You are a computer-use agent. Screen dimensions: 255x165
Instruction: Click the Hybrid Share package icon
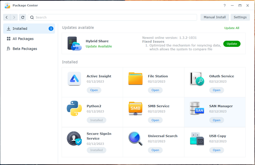pyautogui.click(x=74, y=43)
